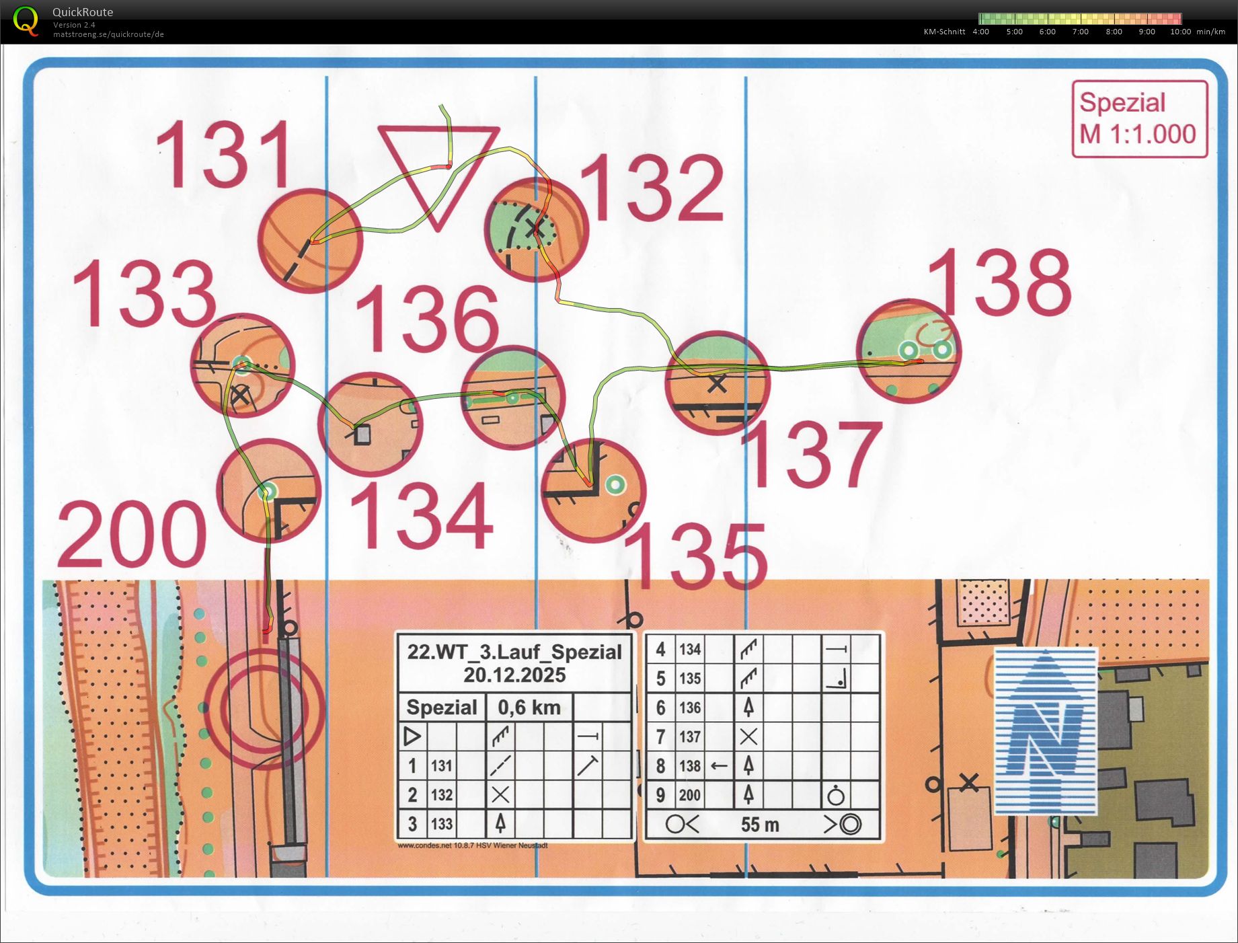
Task: Click the QuickRoute Q logo
Action: click(26, 20)
